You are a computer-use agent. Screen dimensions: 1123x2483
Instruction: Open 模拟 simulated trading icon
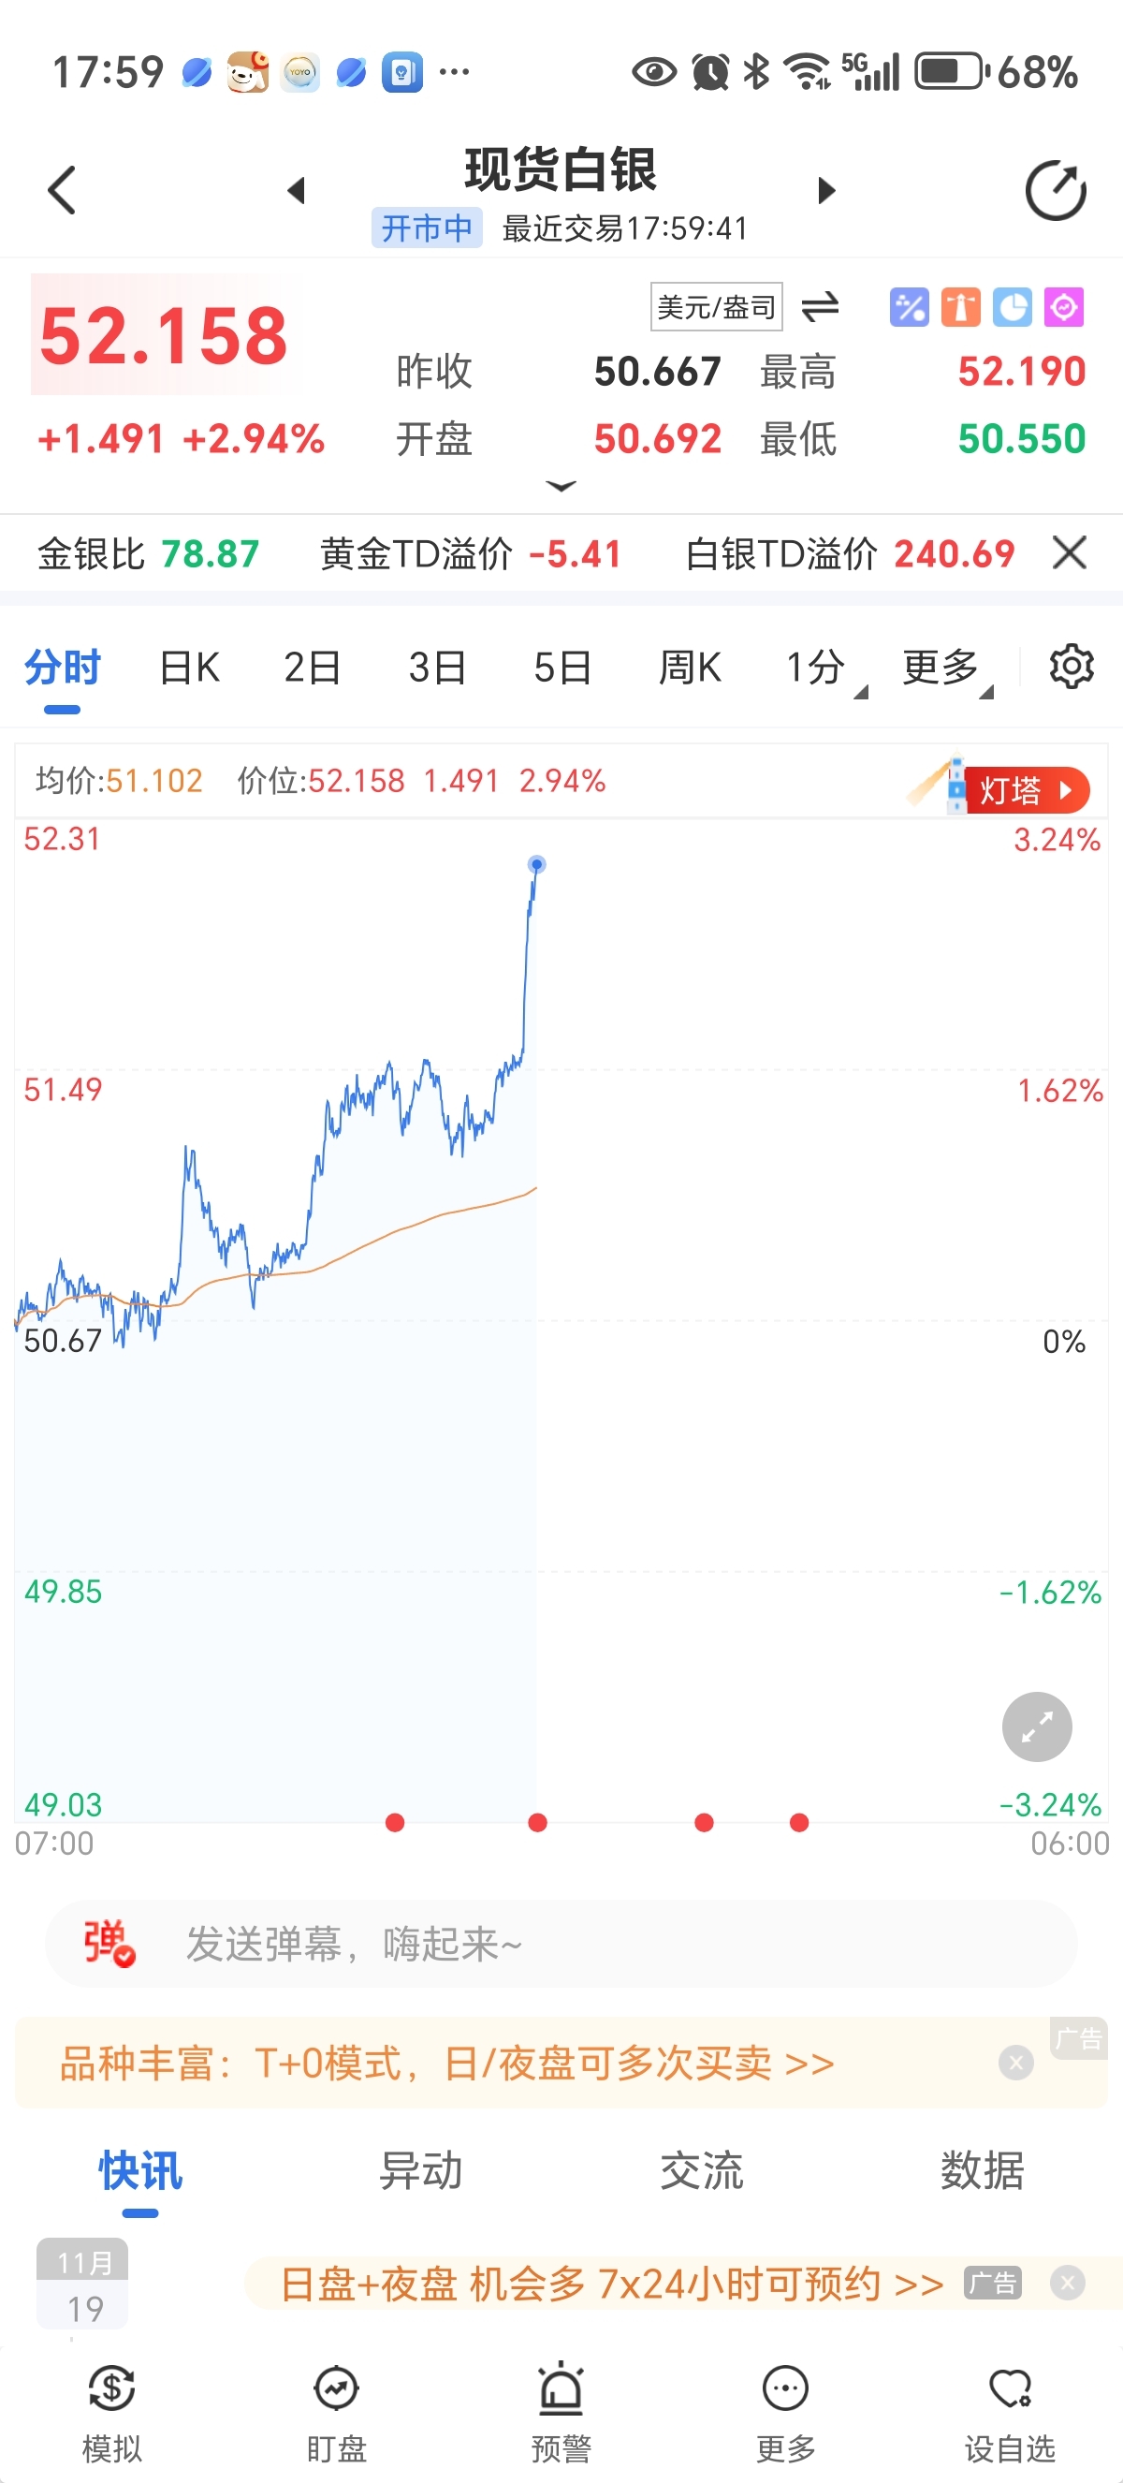tap(111, 2406)
